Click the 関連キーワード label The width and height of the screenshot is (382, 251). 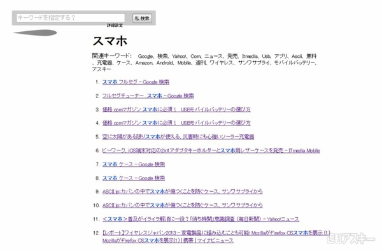(112, 56)
